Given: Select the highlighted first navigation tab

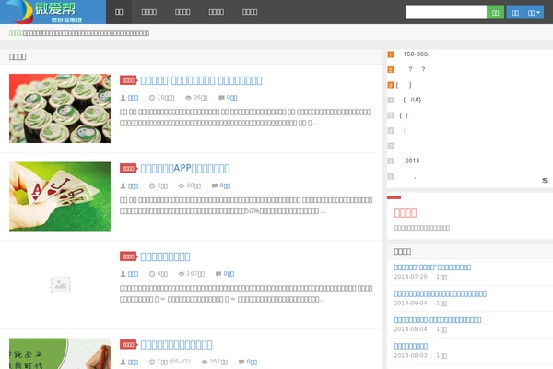Looking at the screenshot, I should (120, 12).
